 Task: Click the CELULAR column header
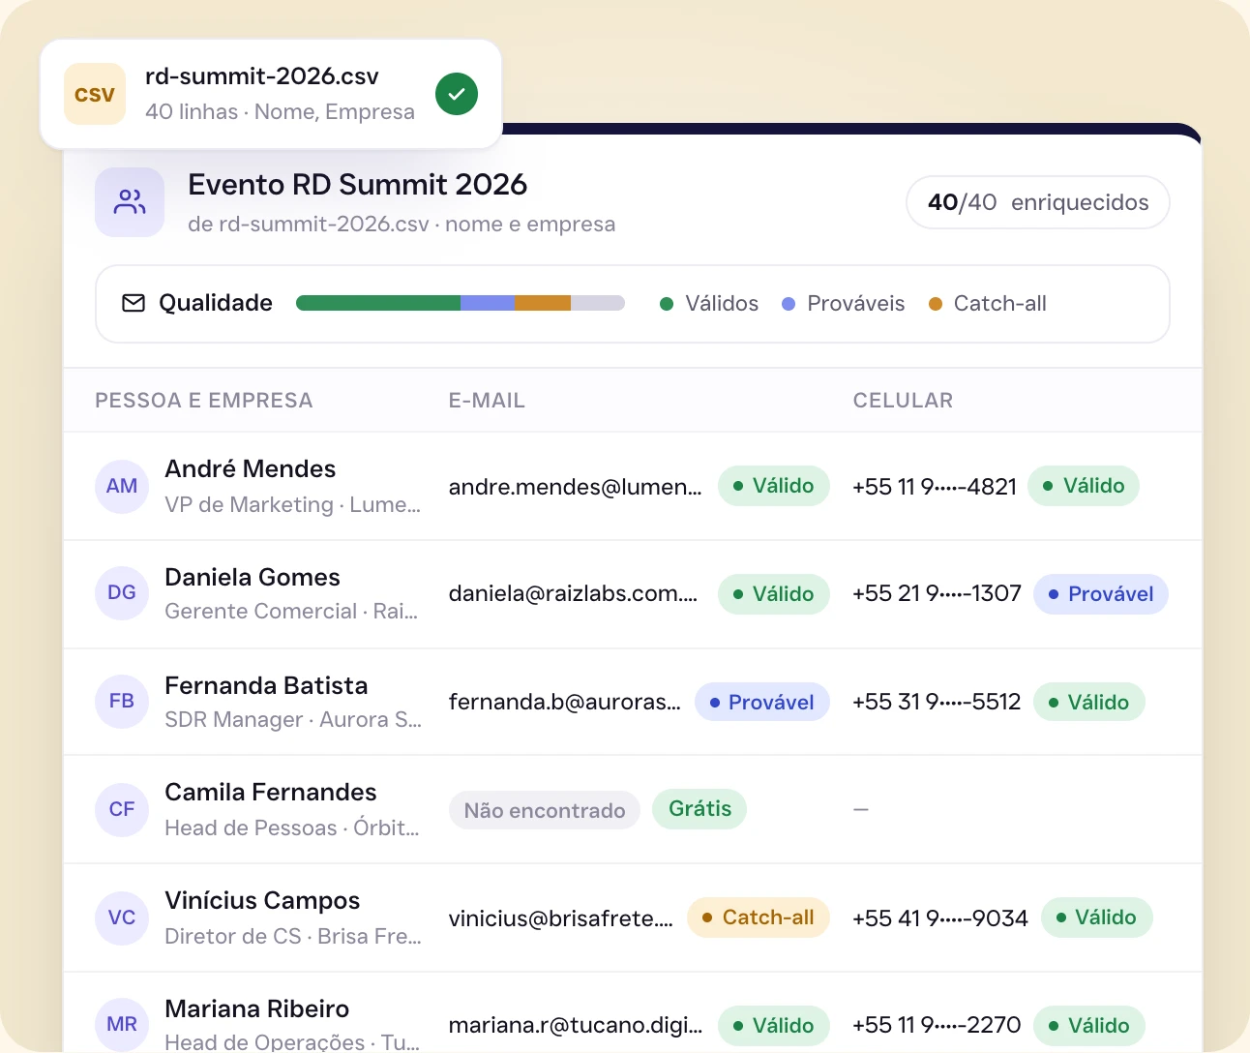pos(903,401)
